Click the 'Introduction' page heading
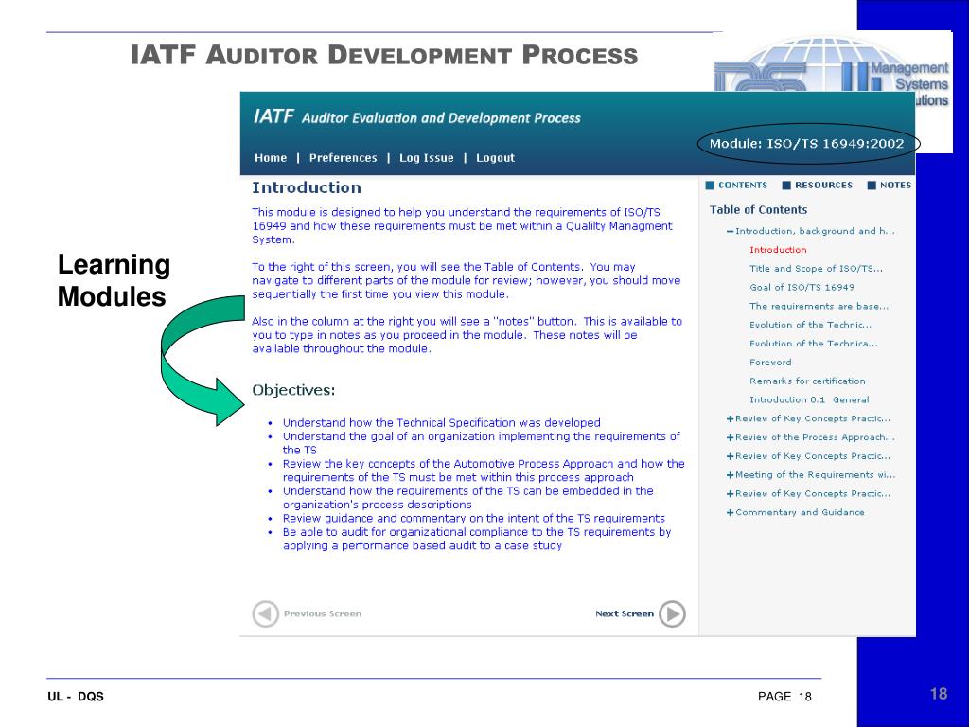The image size is (969, 727). (x=307, y=187)
